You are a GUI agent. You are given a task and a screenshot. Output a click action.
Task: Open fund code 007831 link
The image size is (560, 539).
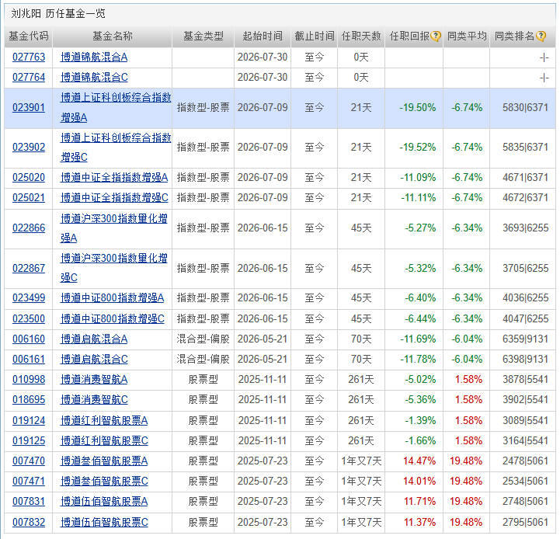29,502
